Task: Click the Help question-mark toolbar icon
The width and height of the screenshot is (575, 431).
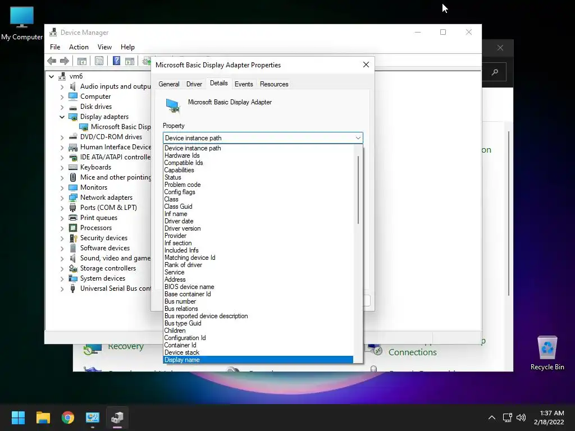Action: pyautogui.click(x=116, y=61)
